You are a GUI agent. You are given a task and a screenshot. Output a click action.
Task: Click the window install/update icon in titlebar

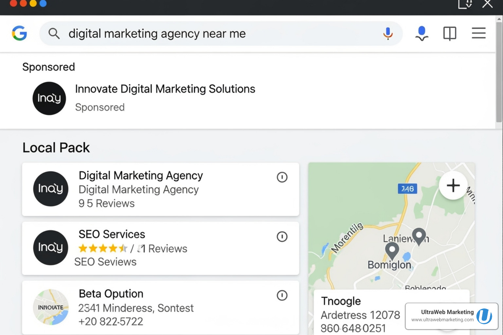(x=465, y=5)
